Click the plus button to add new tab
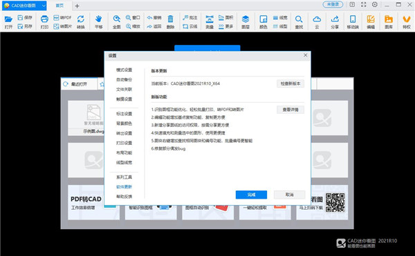Screen dimensions: 415x256 pos(77,6)
